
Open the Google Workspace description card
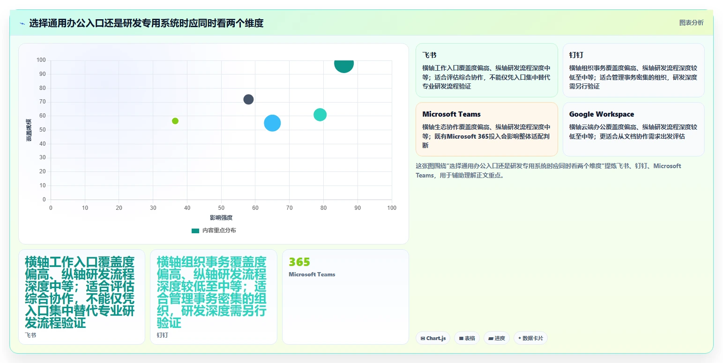point(634,129)
